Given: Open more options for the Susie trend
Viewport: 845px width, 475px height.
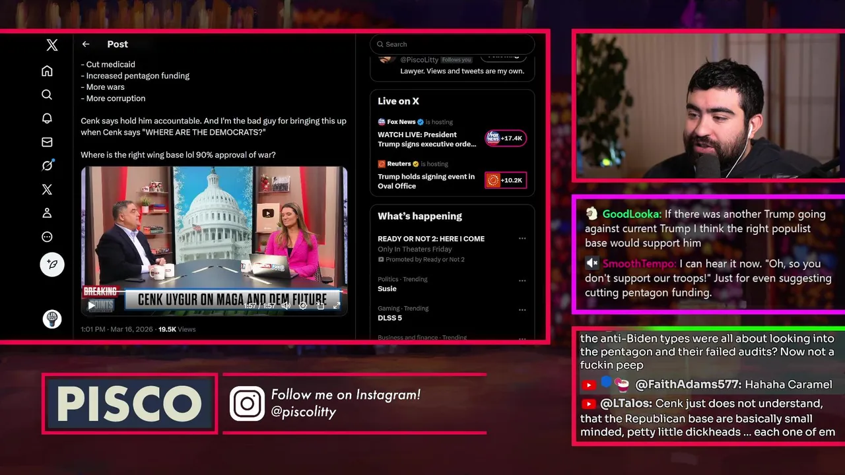Looking at the screenshot, I should coord(522,280).
